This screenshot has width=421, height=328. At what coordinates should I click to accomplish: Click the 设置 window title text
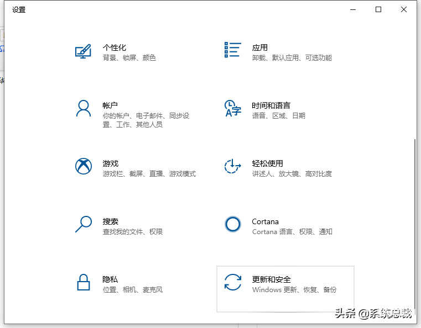click(x=19, y=9)
